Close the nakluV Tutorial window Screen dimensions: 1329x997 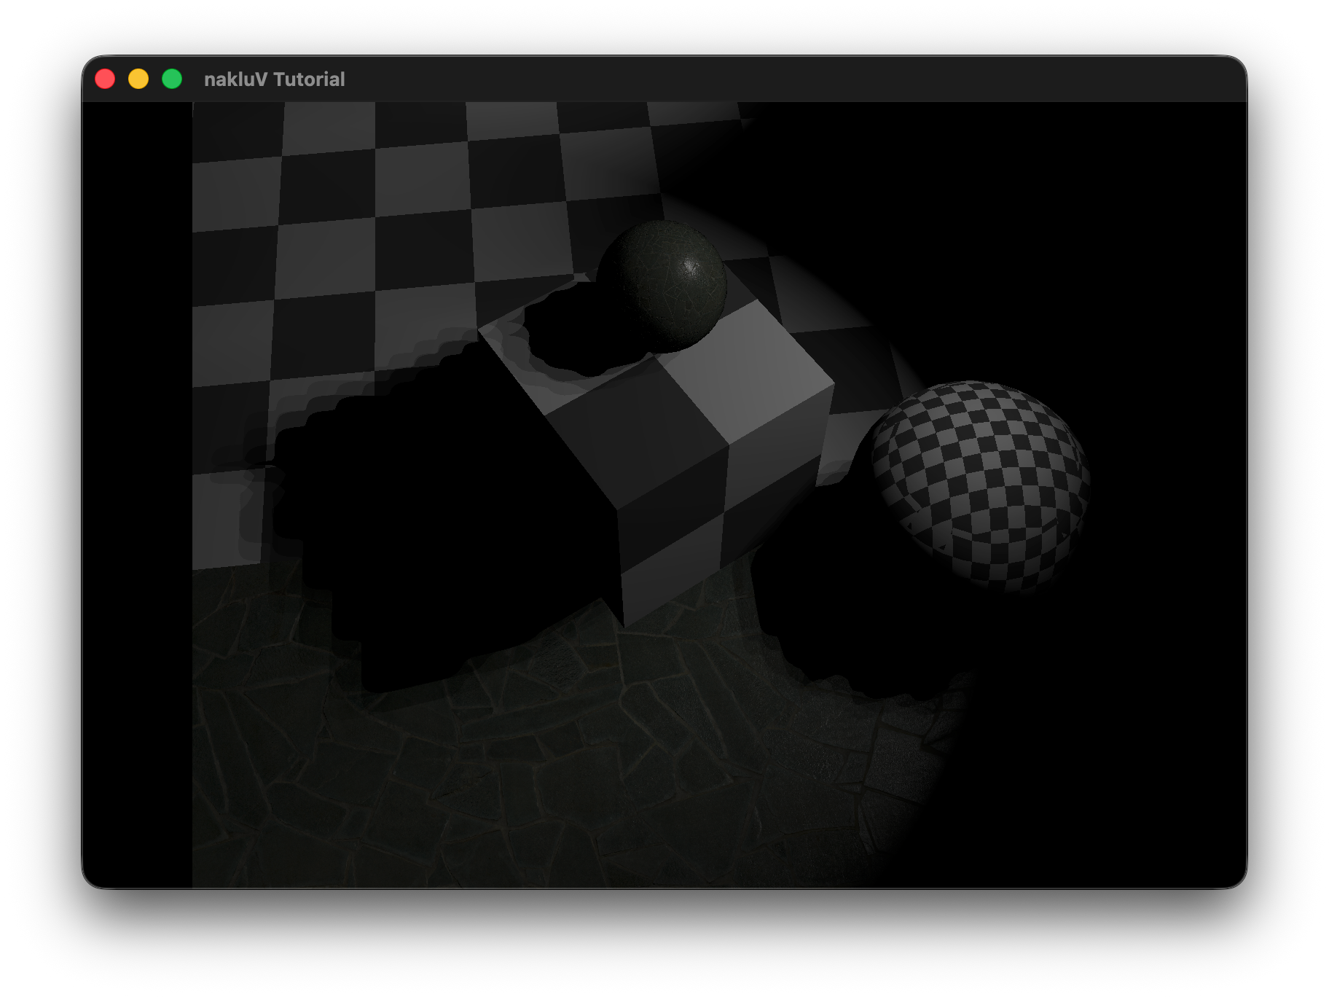coord(105,79)
